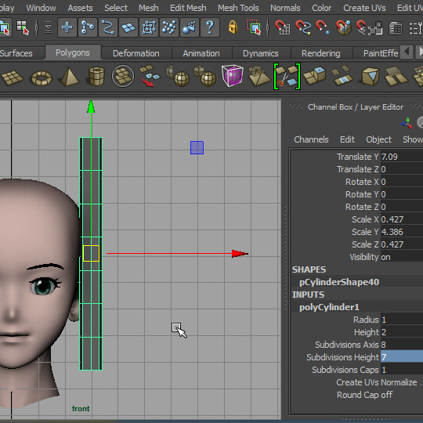Create a polygon pipe from the shelf
The width and height of the screenshot is (423, 423).
coord(96,77)
